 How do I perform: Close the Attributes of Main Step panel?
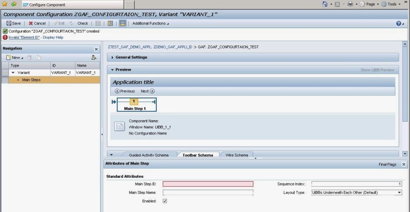(404, 164)
